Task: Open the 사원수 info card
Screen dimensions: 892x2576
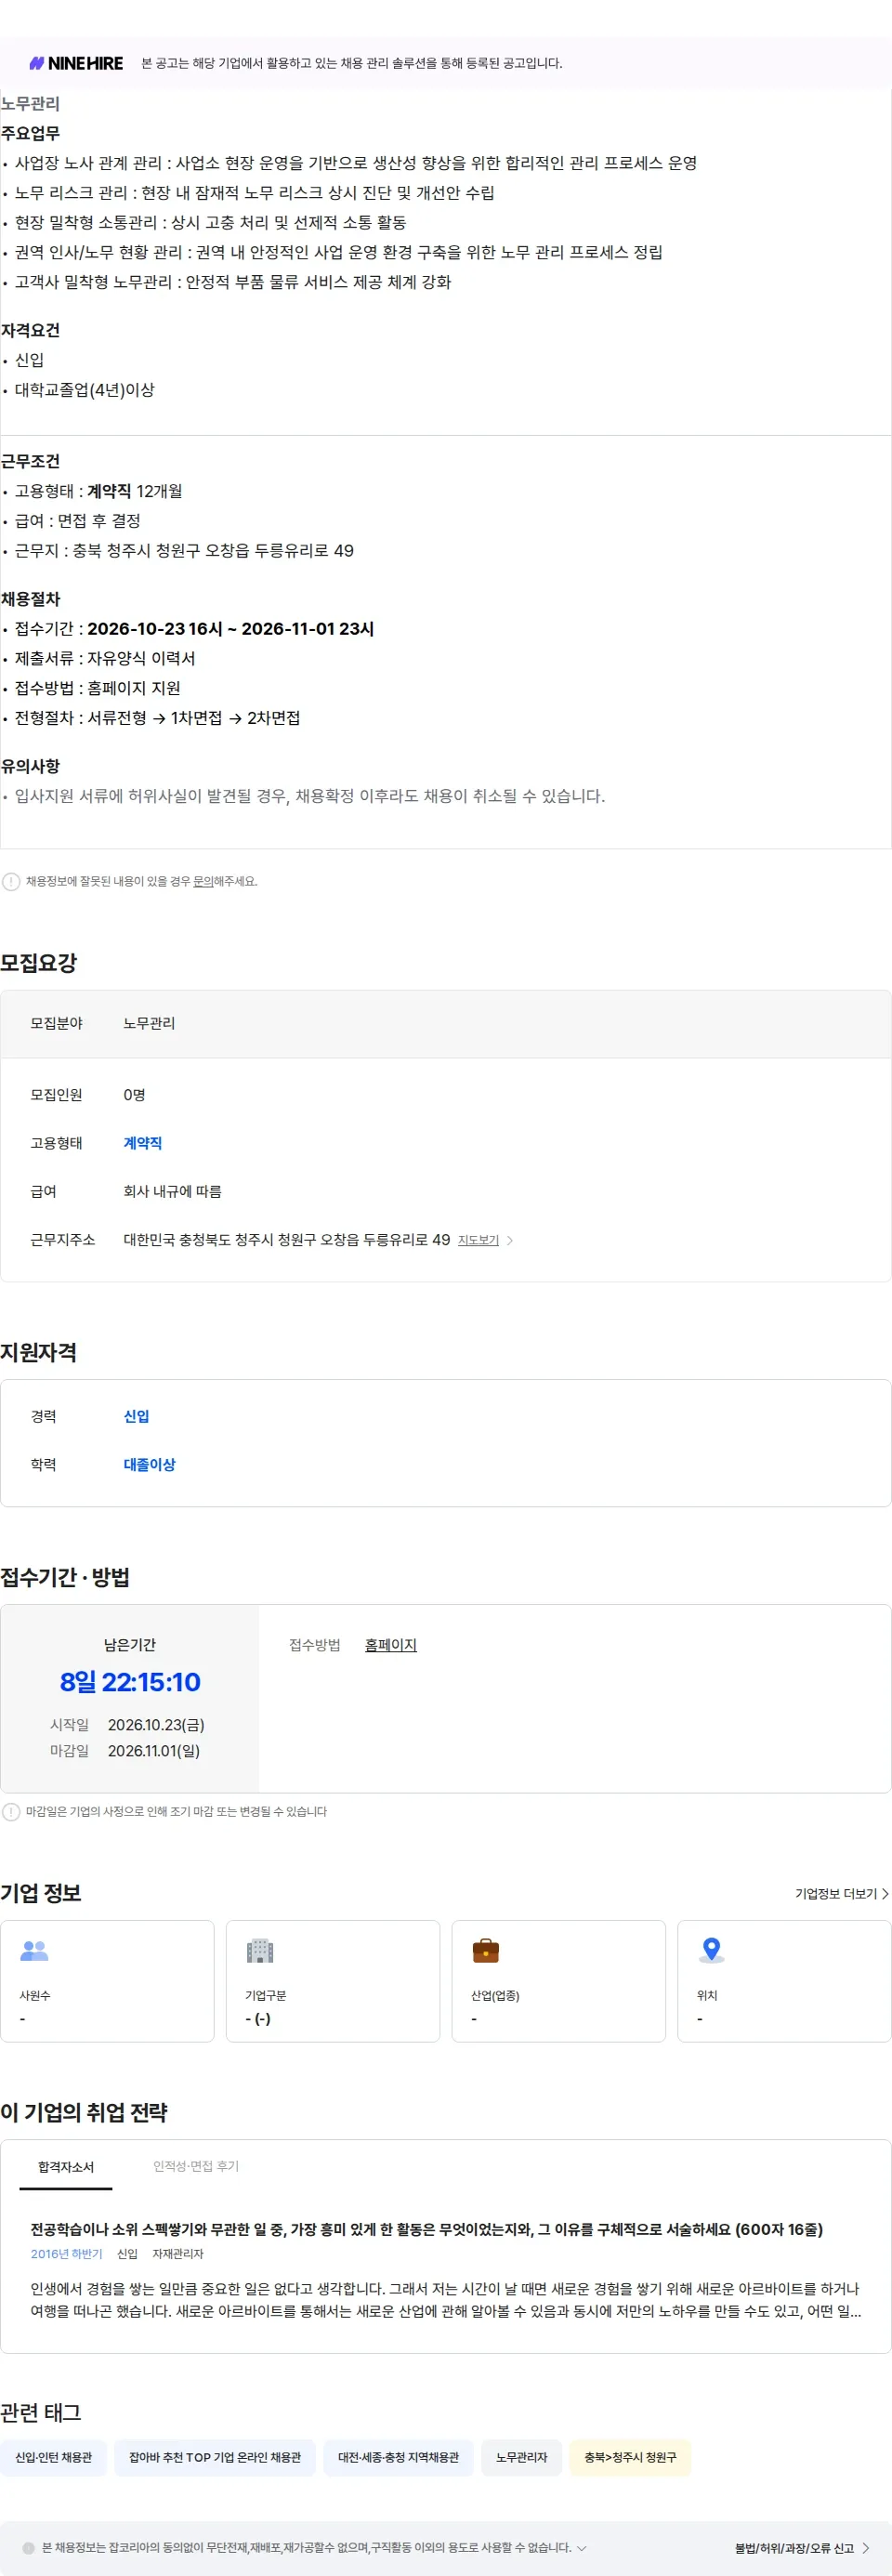Action: pos(107,1981)
